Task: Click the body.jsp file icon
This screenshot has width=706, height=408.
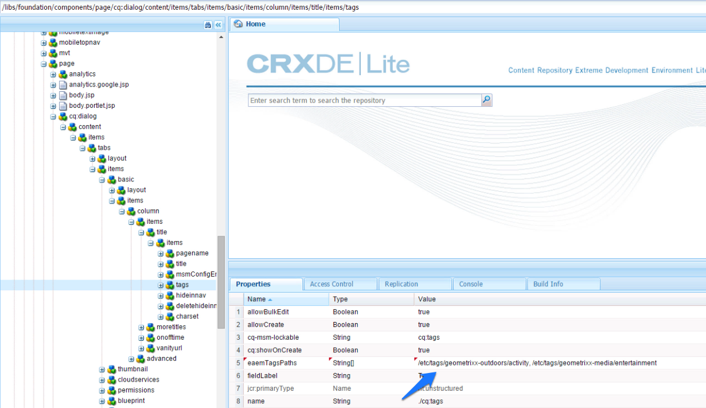Action: pyautogui.click(x=63, y=95)
